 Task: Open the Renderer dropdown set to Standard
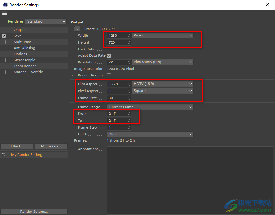coord(46,21)
